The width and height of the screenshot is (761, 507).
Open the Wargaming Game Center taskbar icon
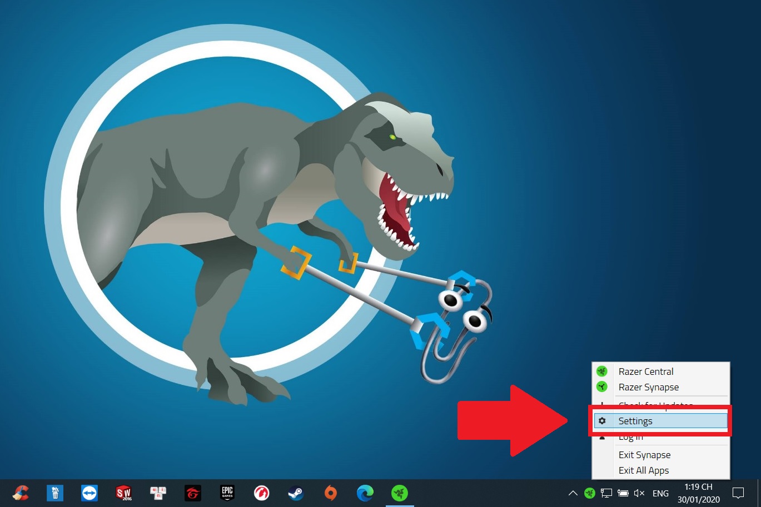pyautogui.click(x=262, y=493)
